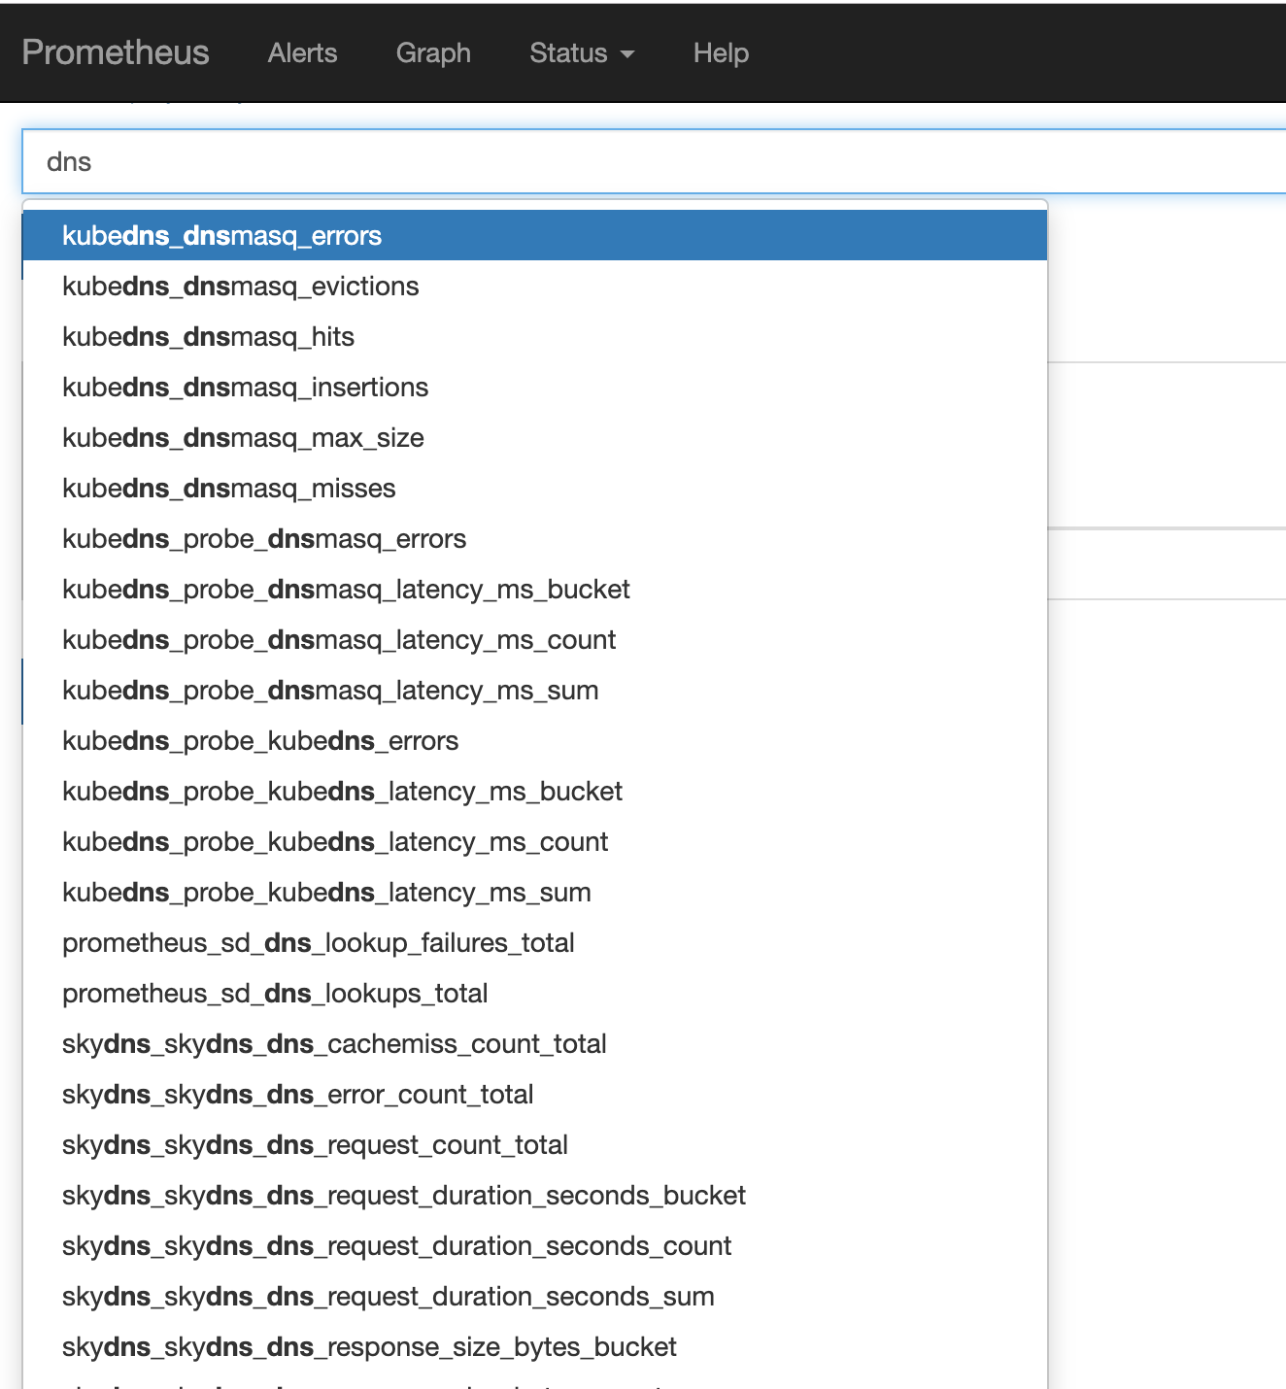Pick the kubedns_dnsmasq_hits metric
The height and width of the screenshot is (1389, 1286).
point(535,336)
